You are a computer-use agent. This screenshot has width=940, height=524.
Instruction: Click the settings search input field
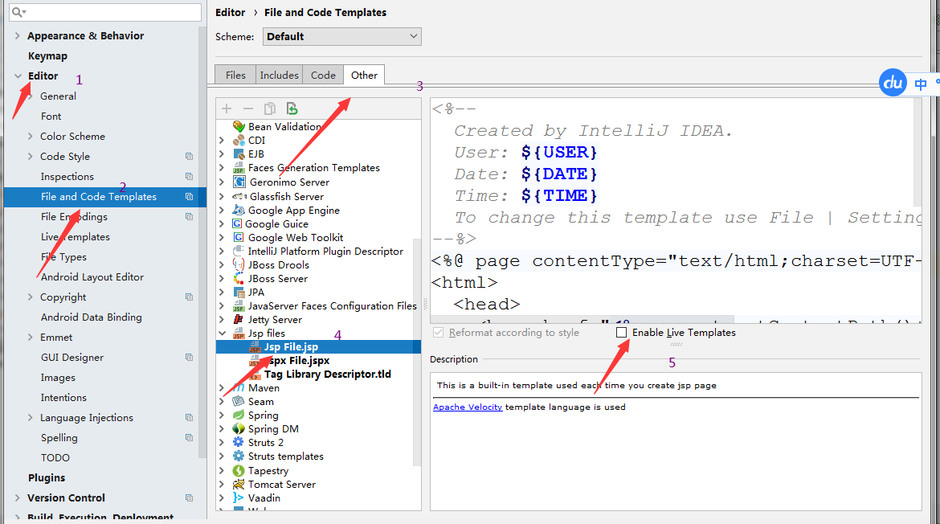(105, 12)
